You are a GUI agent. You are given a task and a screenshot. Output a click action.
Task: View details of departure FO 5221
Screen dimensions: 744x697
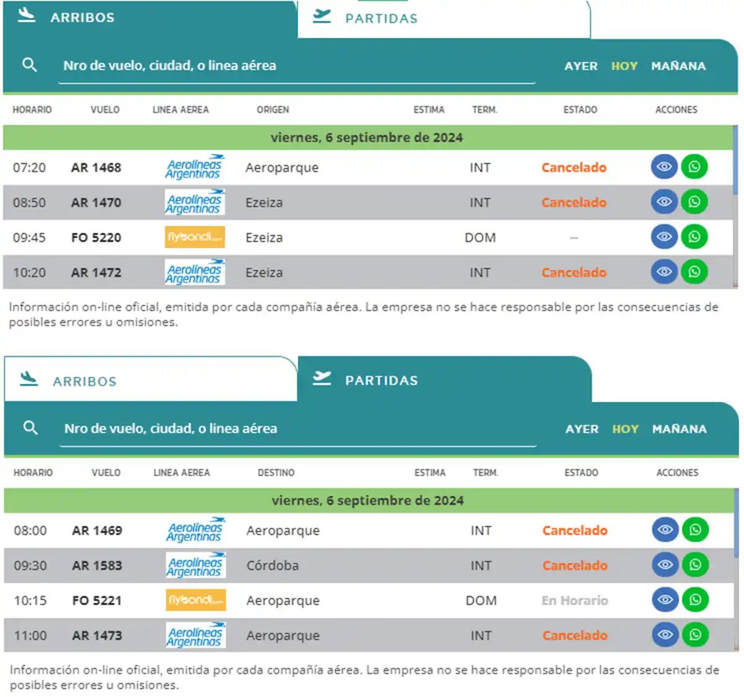(665, 600)
